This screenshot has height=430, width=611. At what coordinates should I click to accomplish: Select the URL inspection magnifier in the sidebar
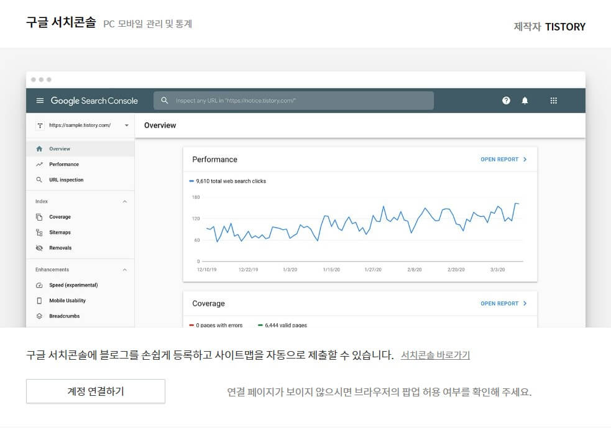pos(39,180)
